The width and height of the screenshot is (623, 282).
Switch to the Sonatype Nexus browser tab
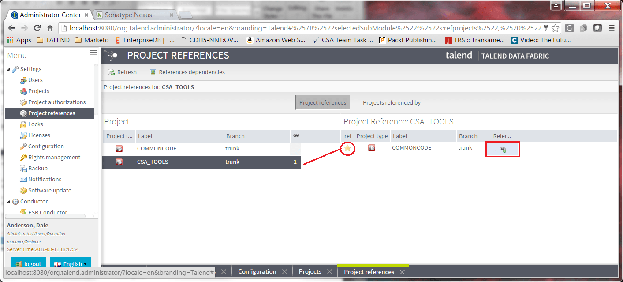click(128, 15)
